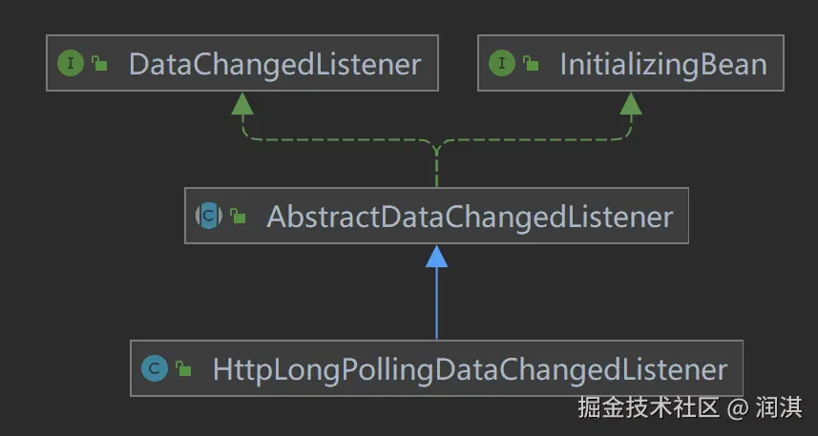Click the class icon of HttpLongPollingDataChangedListener
Viewport: 818px width, 436px height.
click(x=153, y=368)
